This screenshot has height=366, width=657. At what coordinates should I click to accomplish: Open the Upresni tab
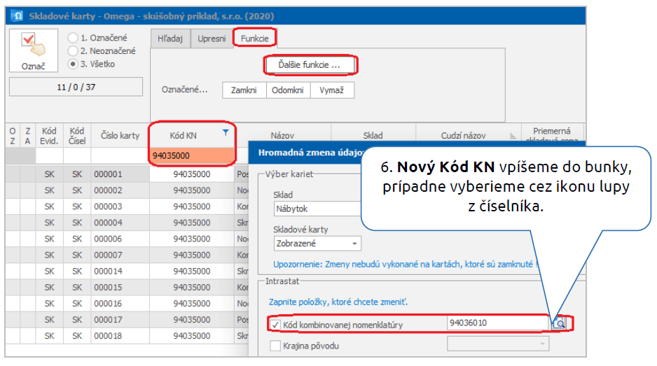[x=212, y=39]
